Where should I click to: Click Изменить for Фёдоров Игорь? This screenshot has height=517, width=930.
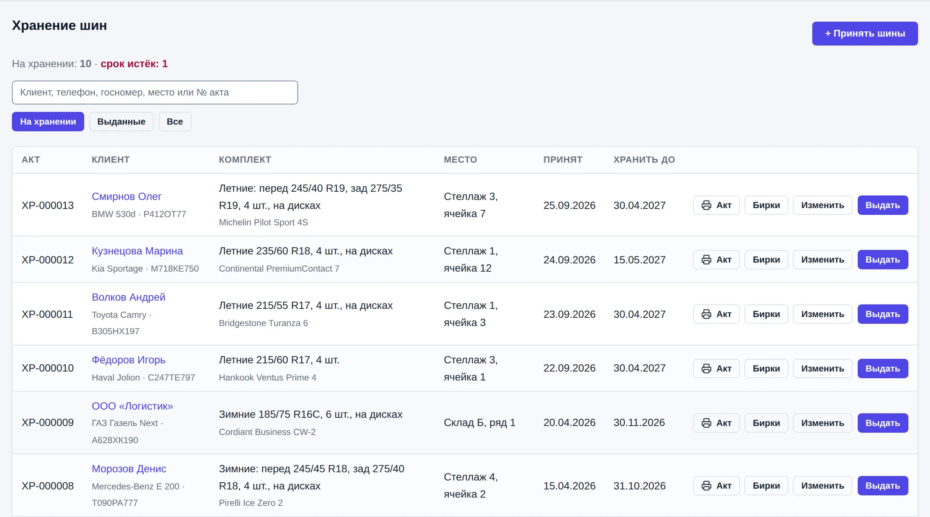coord(823,368)
